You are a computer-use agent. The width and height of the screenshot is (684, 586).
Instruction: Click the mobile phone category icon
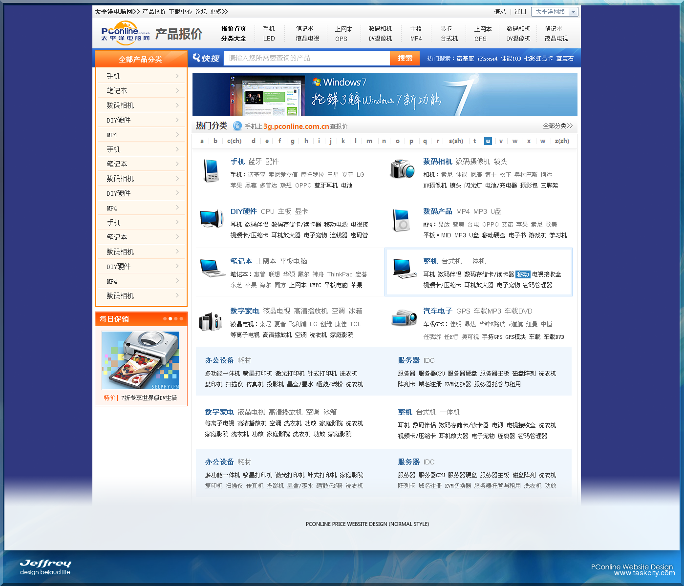pos(212,170)
